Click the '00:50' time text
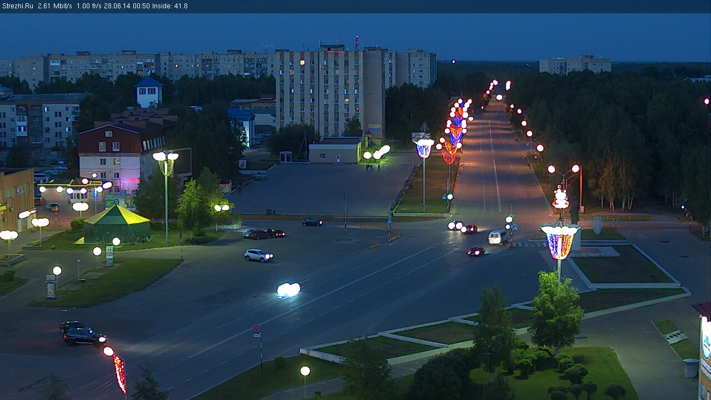 141,6
